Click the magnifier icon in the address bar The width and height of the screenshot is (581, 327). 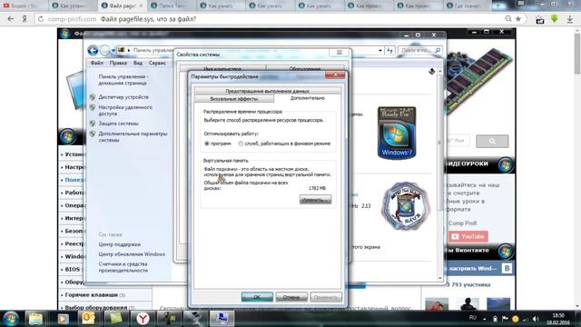508,18
